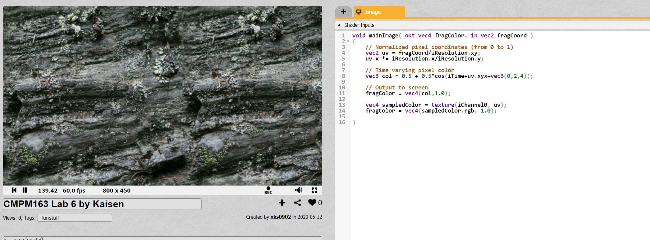Enter fullscreen preview mode
The height and width of the screenshot is (240, 650).
[x=314, y=190]
